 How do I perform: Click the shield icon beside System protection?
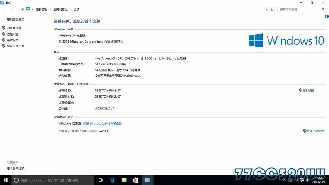[x=4, y=40]
